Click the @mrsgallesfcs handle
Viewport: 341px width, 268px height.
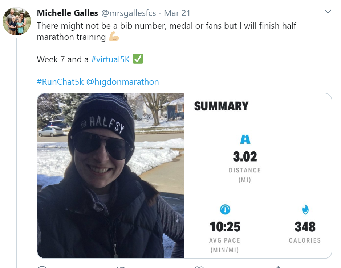coord(129,13)
